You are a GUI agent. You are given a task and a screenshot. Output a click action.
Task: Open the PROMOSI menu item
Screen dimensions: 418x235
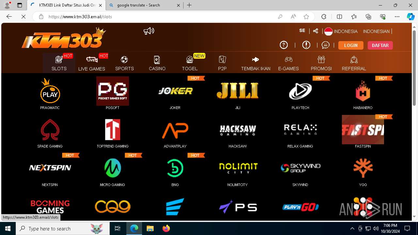point(321,63)
